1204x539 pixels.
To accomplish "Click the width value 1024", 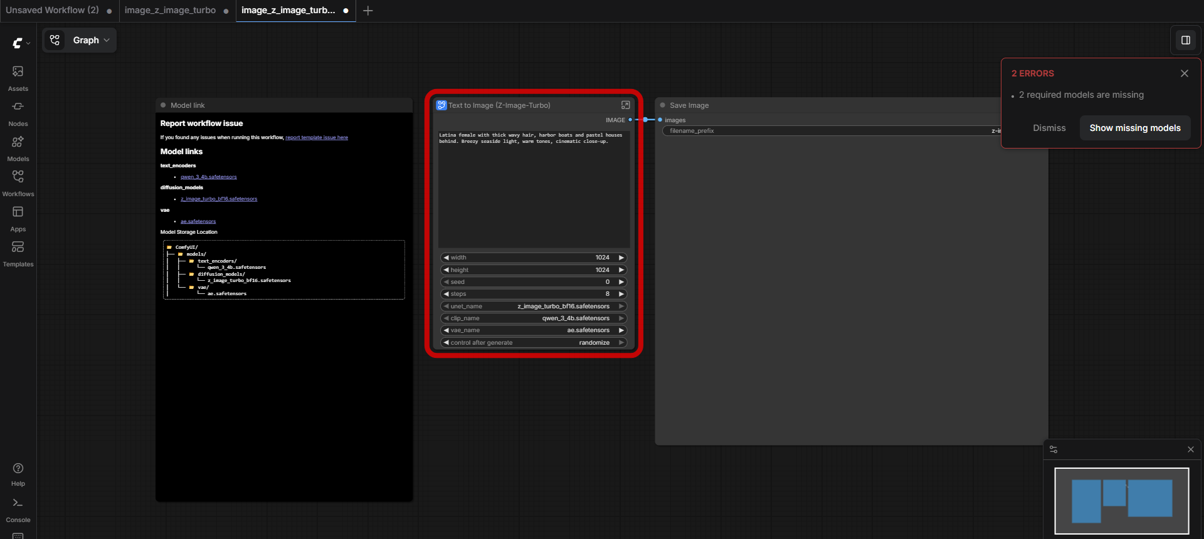I will tap(602, 258).
